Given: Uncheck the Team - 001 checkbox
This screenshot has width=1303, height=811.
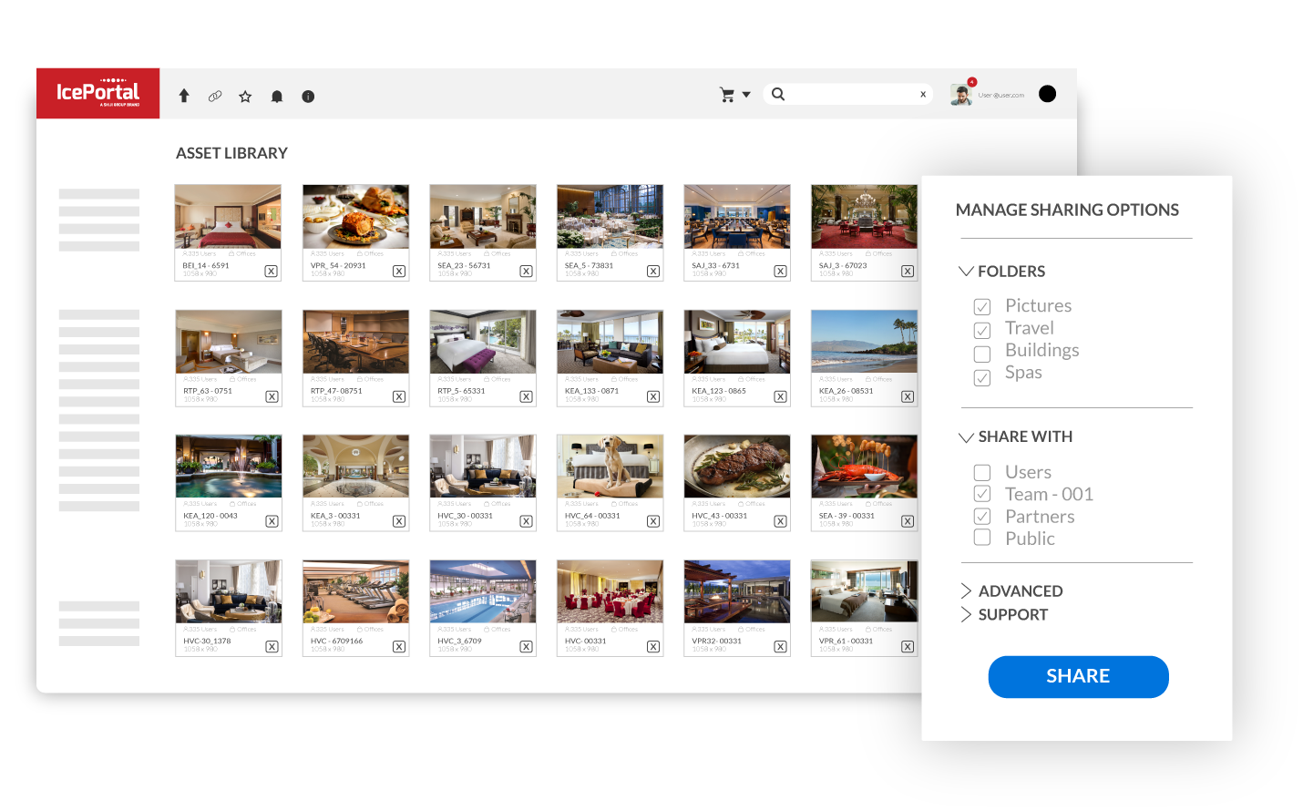Looking at the screenshot, I should (982, 494).
